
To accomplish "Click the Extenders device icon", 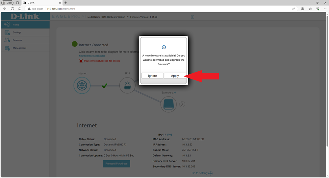I will (168, 104).
